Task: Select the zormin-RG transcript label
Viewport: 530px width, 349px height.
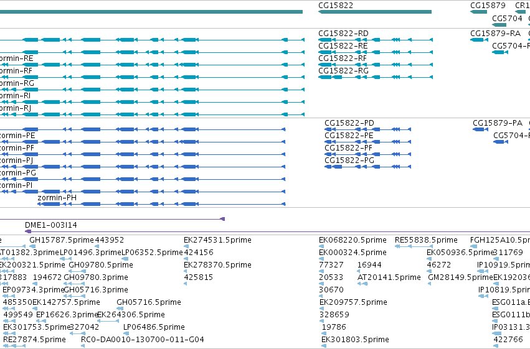Action: tap(17, 83)
